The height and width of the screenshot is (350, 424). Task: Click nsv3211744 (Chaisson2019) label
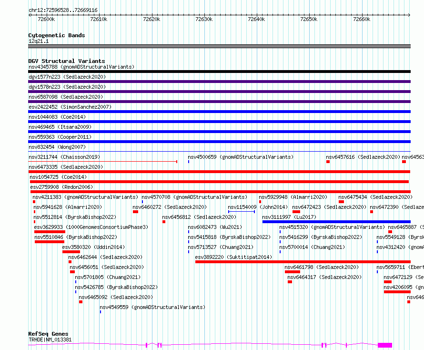pos(64,157)
